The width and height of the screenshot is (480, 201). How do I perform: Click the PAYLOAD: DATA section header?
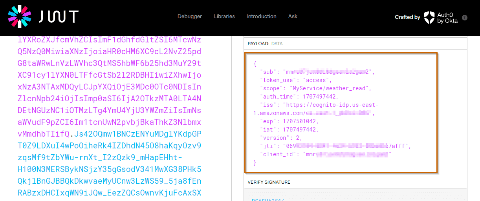point(265,44)
